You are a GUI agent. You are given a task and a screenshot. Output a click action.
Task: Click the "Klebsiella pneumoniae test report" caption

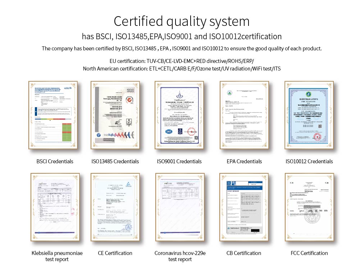pos(57,256)
